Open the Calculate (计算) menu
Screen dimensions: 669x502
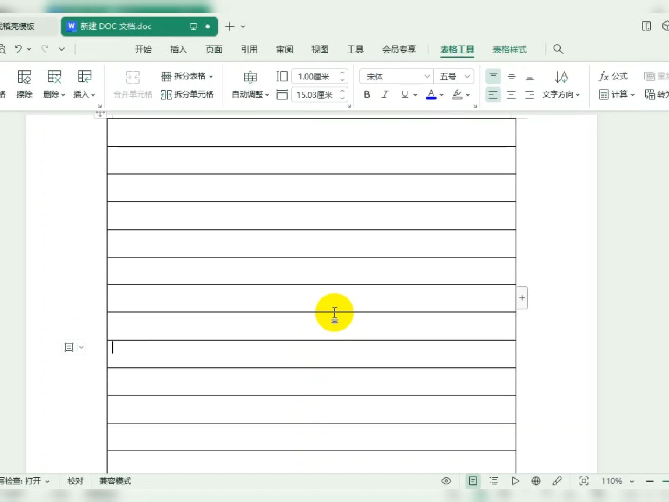point(617,95)
